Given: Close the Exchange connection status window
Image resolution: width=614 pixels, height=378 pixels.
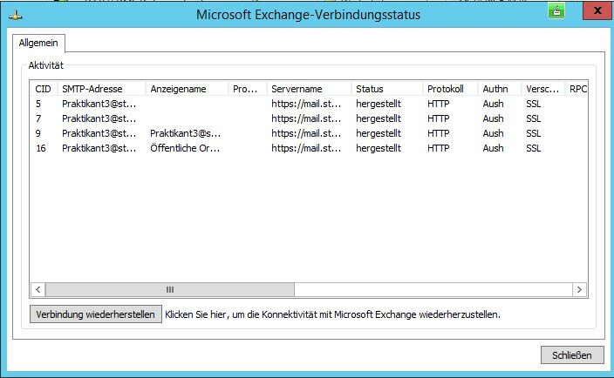Looking at the screenshot, I should pos(597,10).
